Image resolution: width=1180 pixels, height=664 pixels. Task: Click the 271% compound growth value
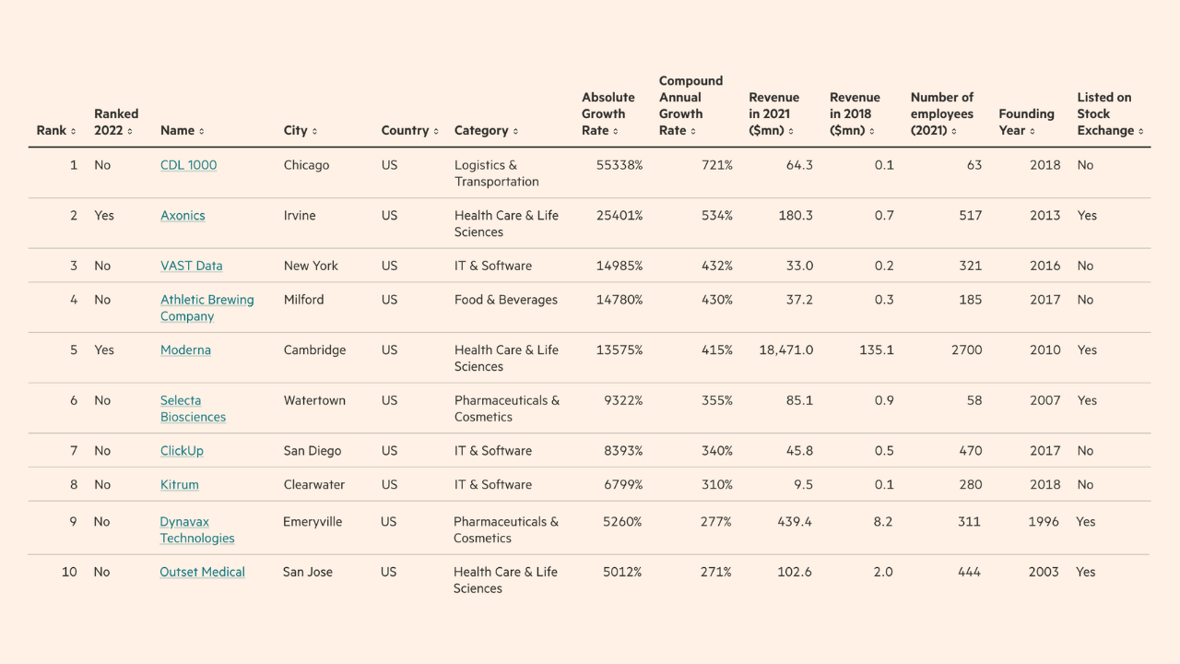click(x=715, y=572)
